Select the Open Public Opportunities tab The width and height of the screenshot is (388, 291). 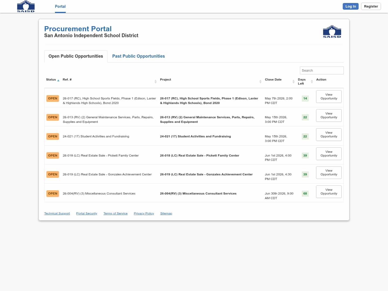(x=76, y=56)
